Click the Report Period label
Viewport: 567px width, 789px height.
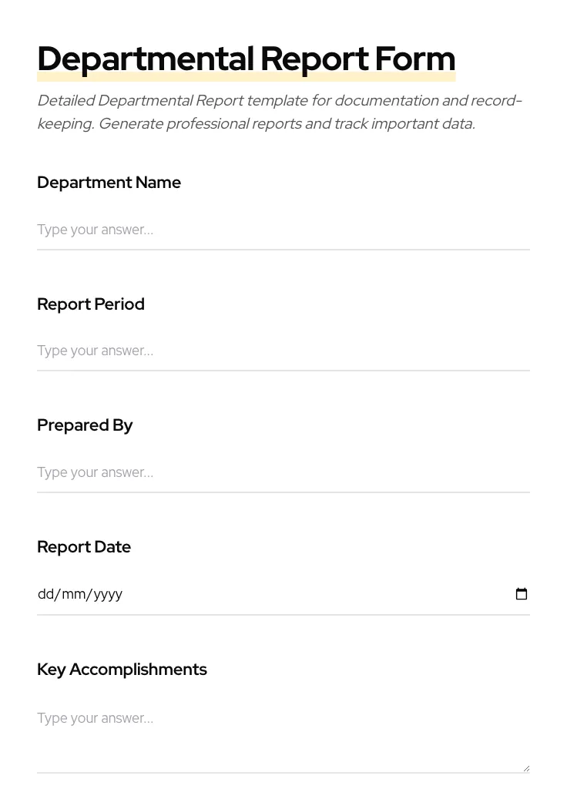tap(90, 304)
